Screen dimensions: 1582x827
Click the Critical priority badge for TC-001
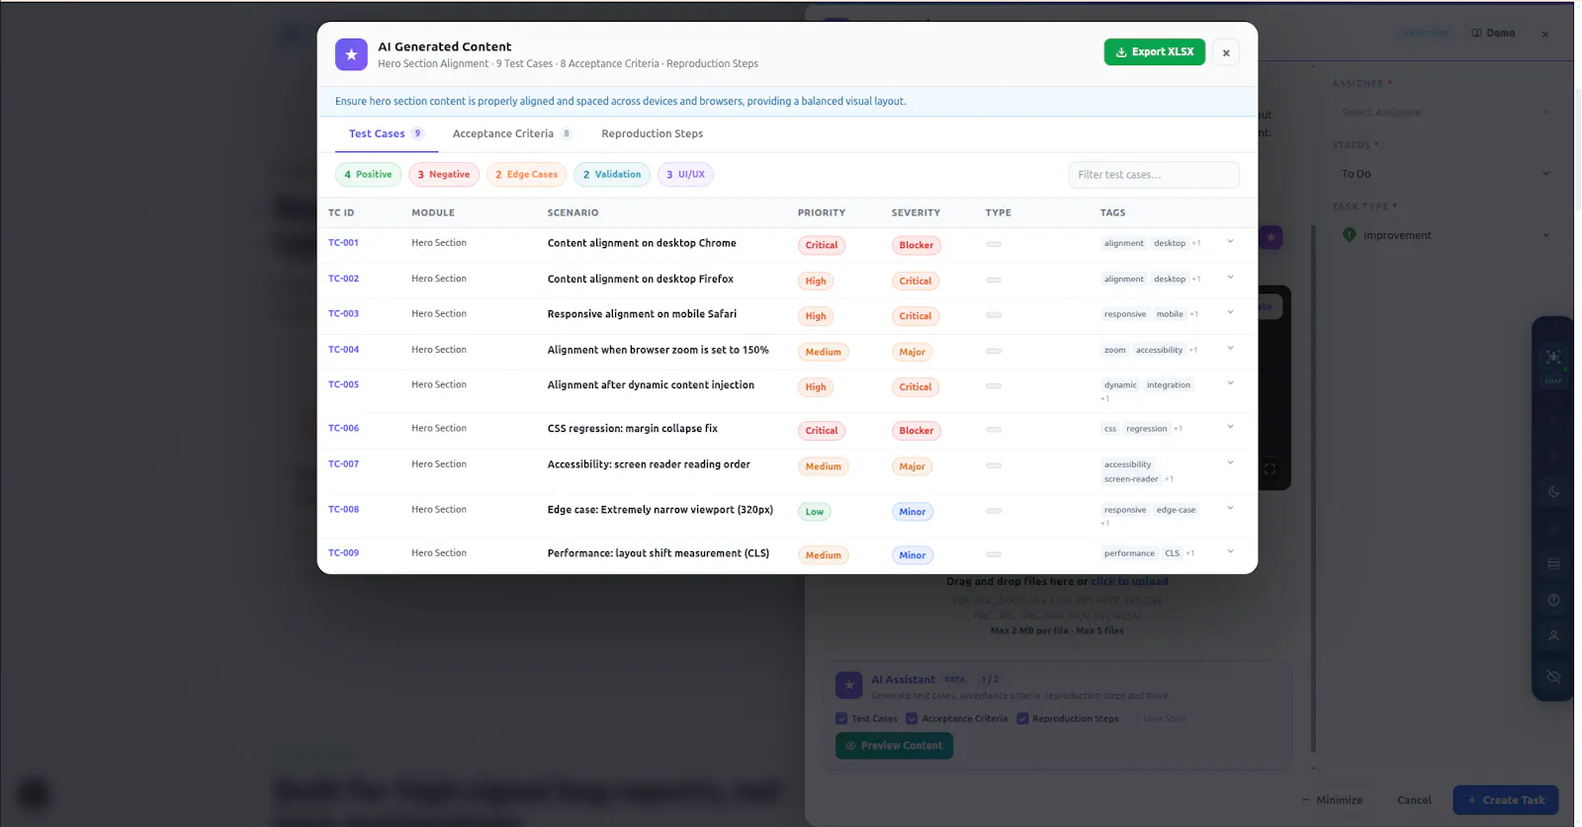822,245
